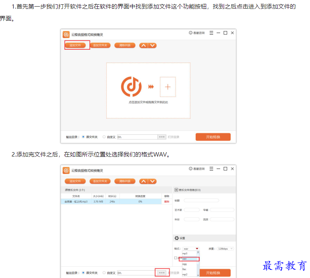The height and width of the screenshot is (278, 310).
Task: Click output path field in upper window
Action: tap(137, 137)
